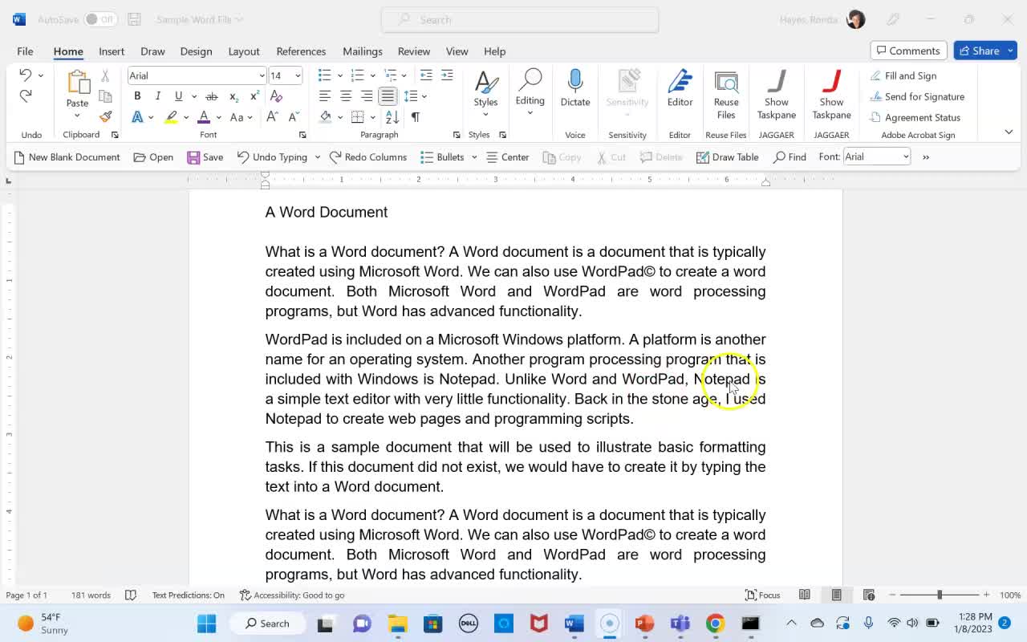Image resolution: width=1027 pixels, height=642 pixels.
Task: Switch to the Insert tab
Action: tap(112, 51)
